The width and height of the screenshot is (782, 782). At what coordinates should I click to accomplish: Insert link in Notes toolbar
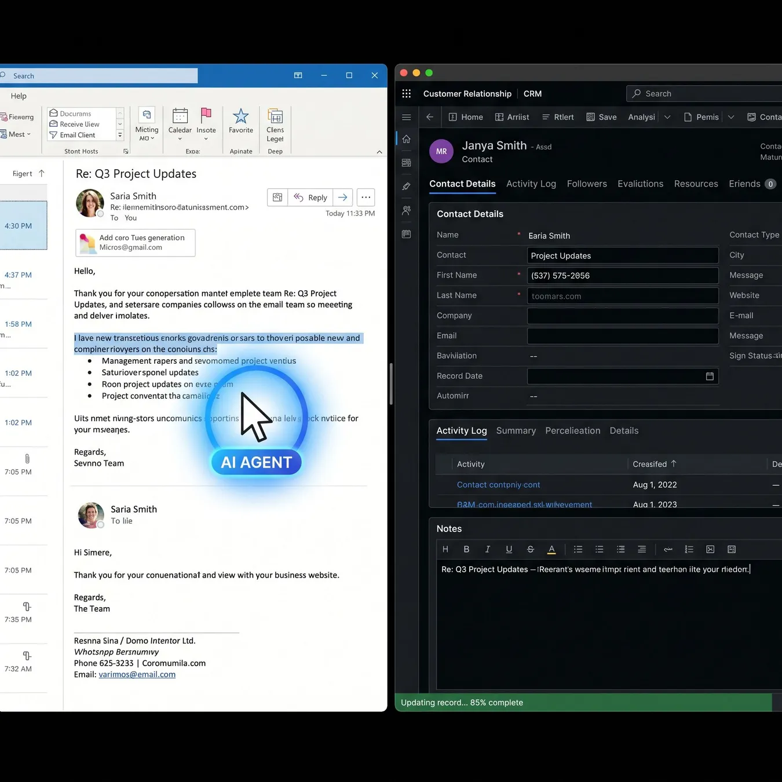click(668, 549)
